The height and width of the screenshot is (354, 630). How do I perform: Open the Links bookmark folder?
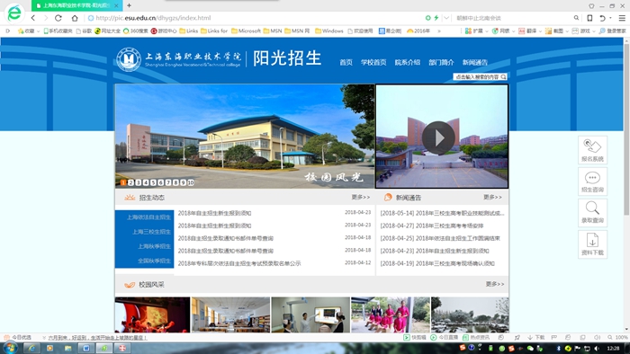coord(189,31)
